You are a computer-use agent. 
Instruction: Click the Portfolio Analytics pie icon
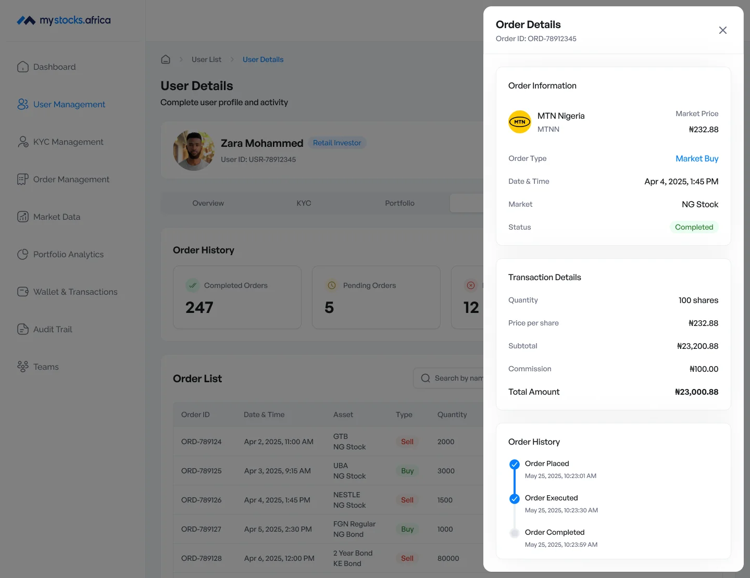tap(23, 254)
